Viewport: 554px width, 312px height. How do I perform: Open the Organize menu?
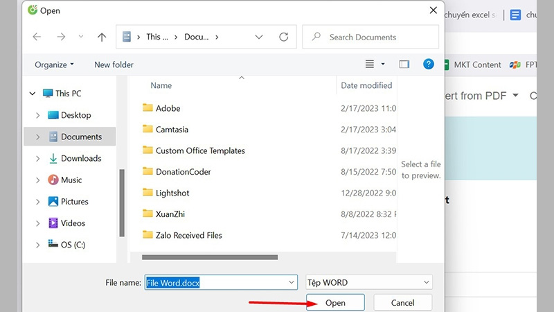[54, 64]
